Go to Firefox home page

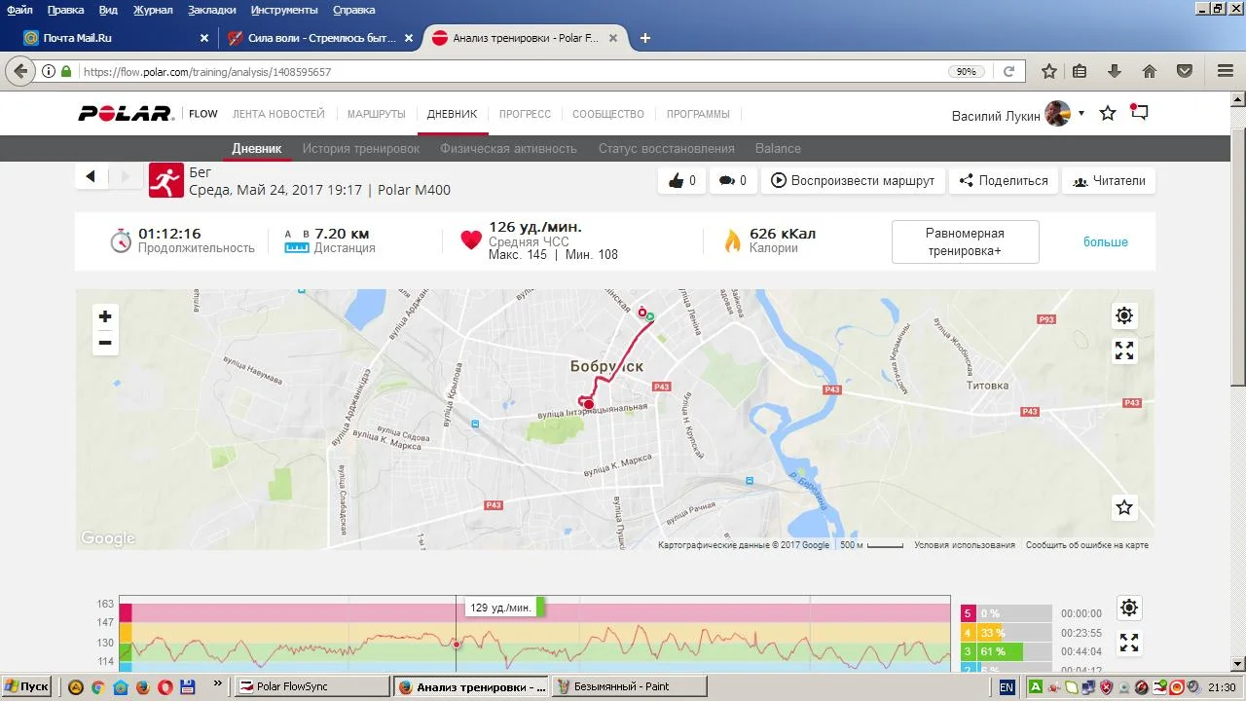click(1150, 71)
